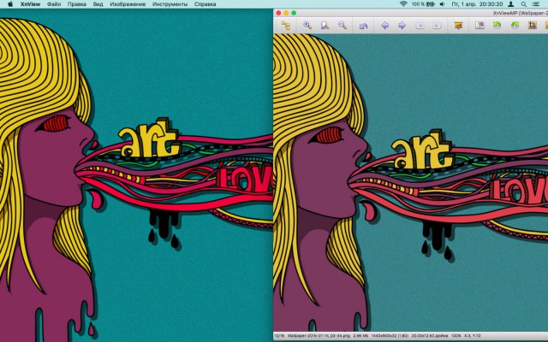
Task: Click the date and time display
Action: [477, 4]
